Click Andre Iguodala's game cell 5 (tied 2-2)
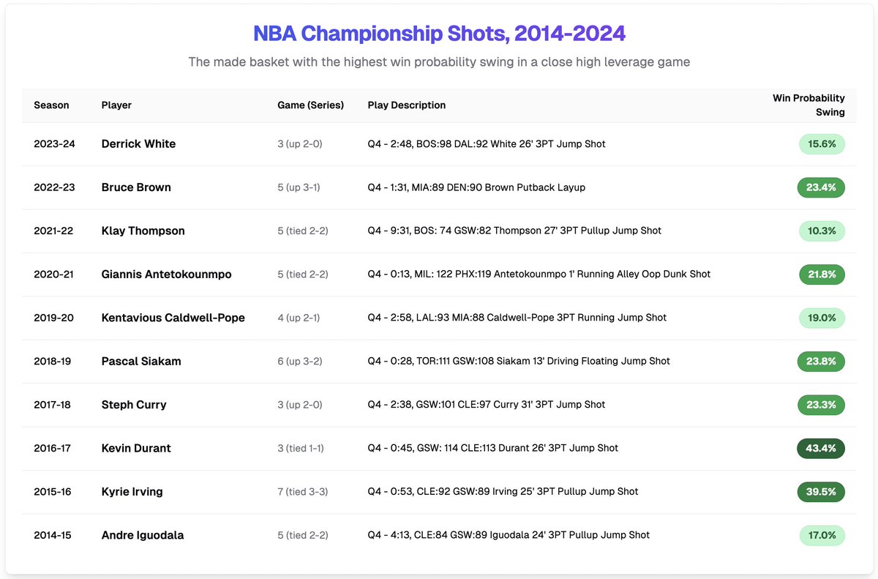Screen dimensions: 878x579 [303, 535]
